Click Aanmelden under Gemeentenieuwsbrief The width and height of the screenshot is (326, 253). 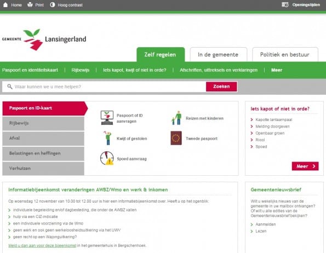266,225
